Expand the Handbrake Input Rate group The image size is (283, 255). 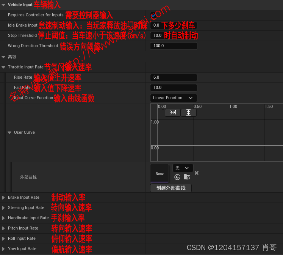click(3, 218)
